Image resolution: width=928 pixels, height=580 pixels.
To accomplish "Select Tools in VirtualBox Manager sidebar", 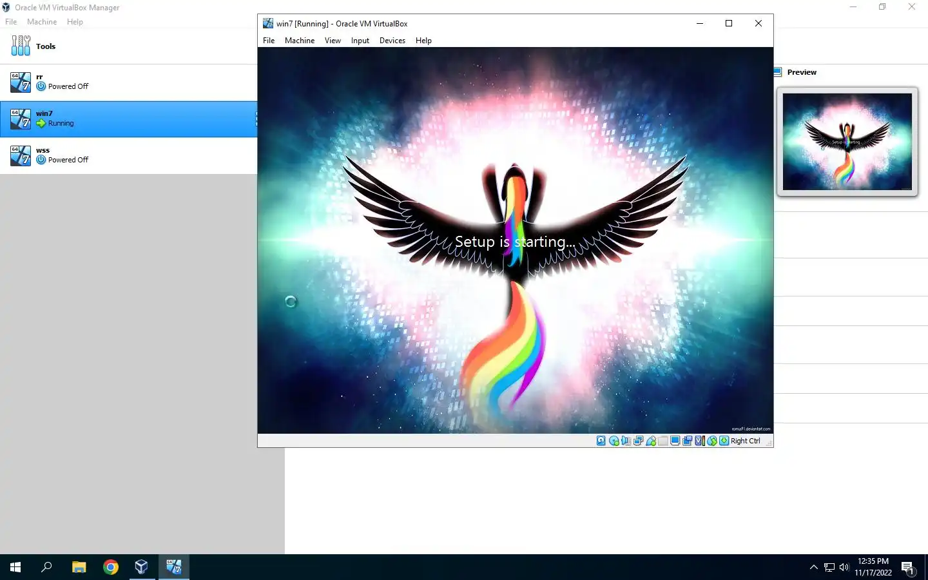I will tap(129, 46).
